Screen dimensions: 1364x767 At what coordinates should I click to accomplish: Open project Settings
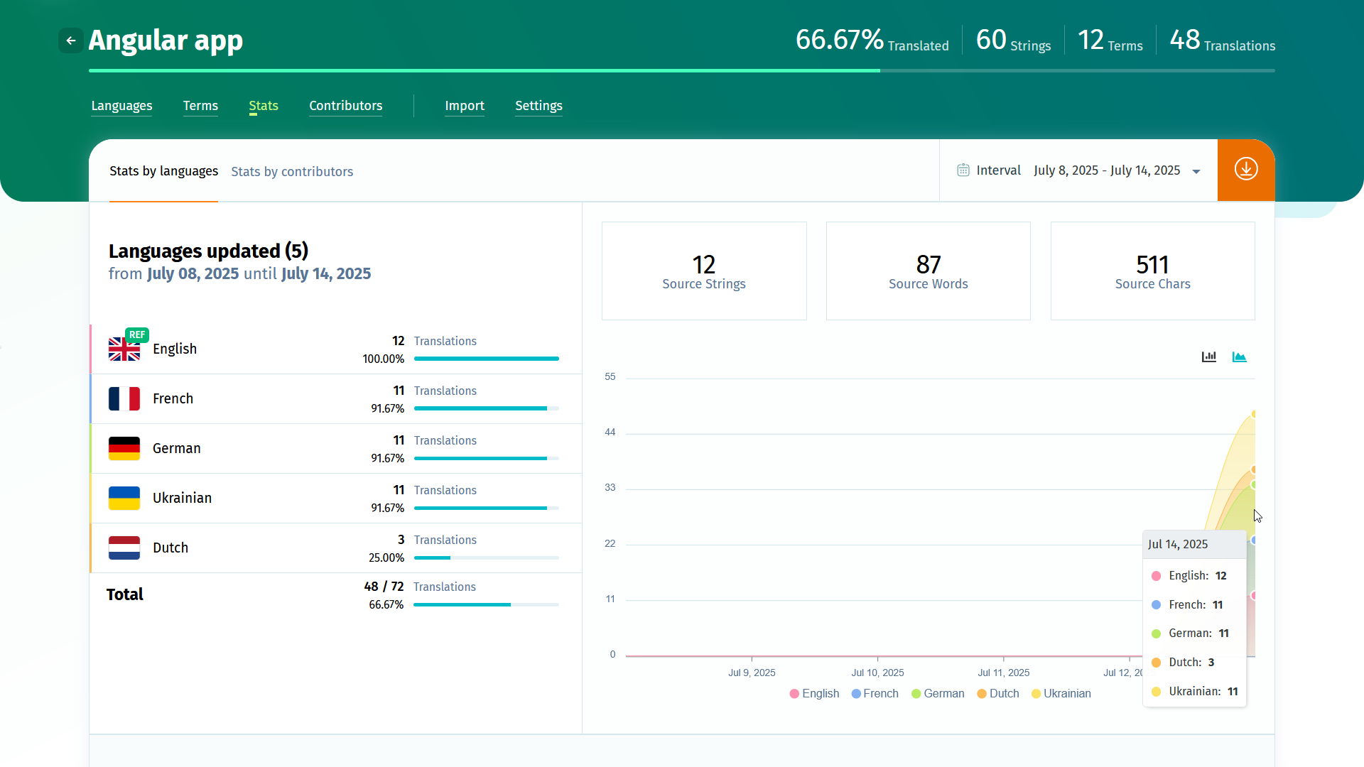pyautogui.click(x=538, y=106)
